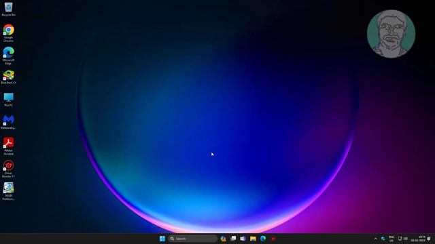Select the Recycle Bin desktop icon

(x=8, y=9)
